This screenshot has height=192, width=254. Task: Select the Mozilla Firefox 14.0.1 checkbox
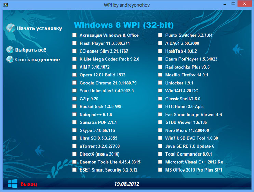click(x=160, y=75)
